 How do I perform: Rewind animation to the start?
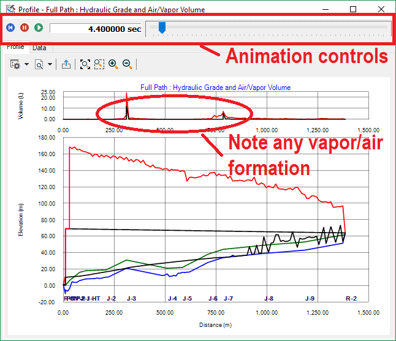(10, 28)
